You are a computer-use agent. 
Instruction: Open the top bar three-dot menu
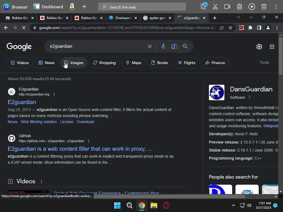click(276, 7)
